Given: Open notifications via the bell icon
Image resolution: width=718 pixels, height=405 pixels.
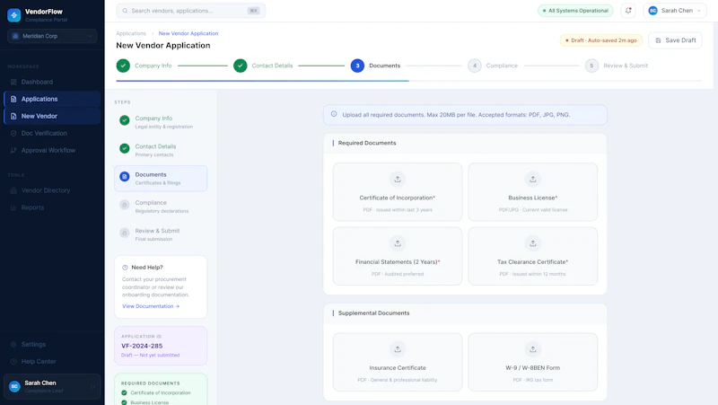Looking at the screenshot, I should coord(628,11).
